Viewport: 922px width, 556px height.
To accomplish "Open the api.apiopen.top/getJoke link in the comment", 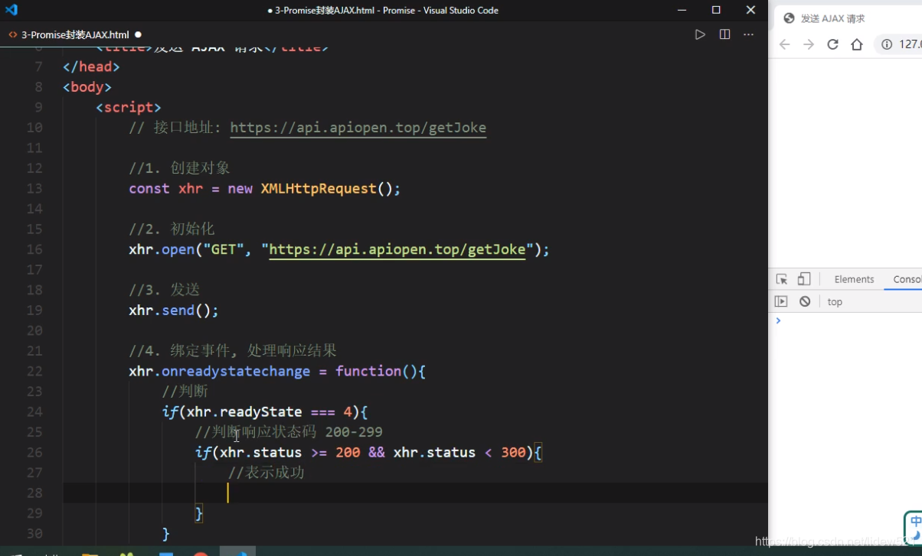I will pos(358,128).
